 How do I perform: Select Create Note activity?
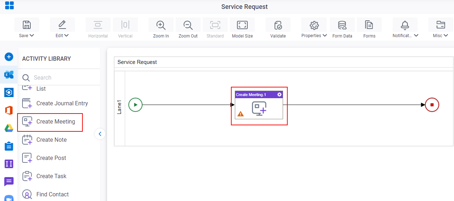[x=44, y=140]
